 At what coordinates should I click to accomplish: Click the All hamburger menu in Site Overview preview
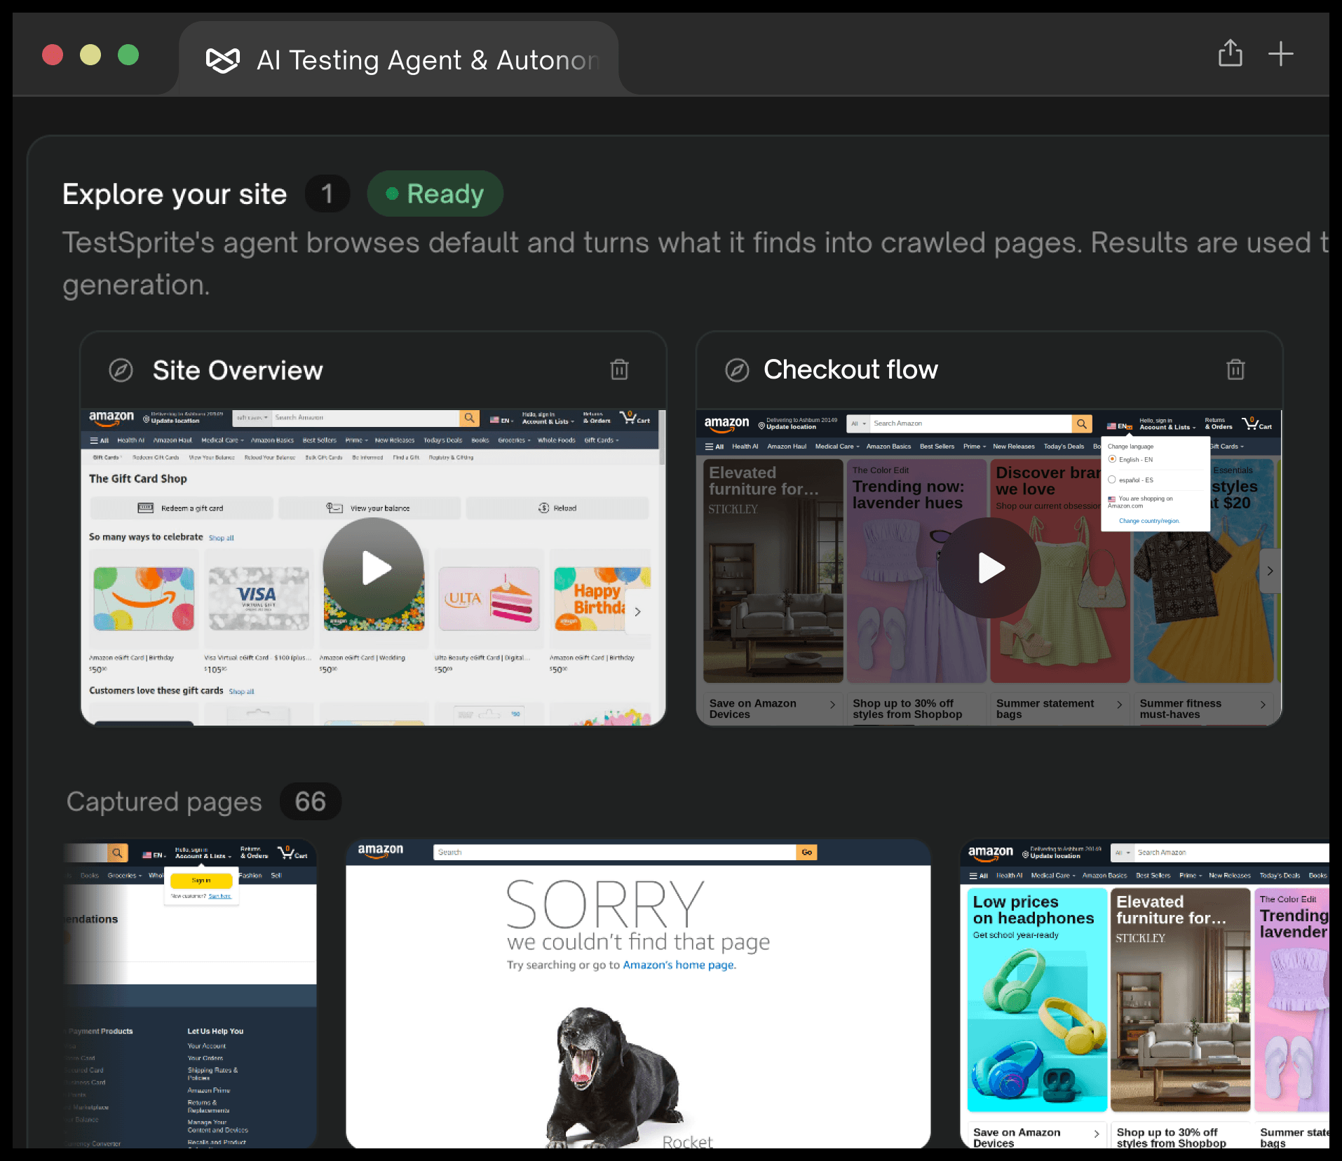tap(100, 440)
